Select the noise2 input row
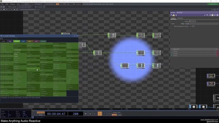The image size is (219, 123). click(x=194, y=53)
